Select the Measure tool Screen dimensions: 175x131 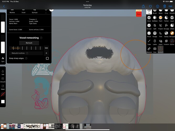[149, 50]
